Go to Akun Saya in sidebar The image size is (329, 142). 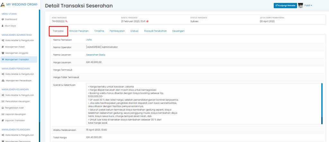click(x=11, y=25)
